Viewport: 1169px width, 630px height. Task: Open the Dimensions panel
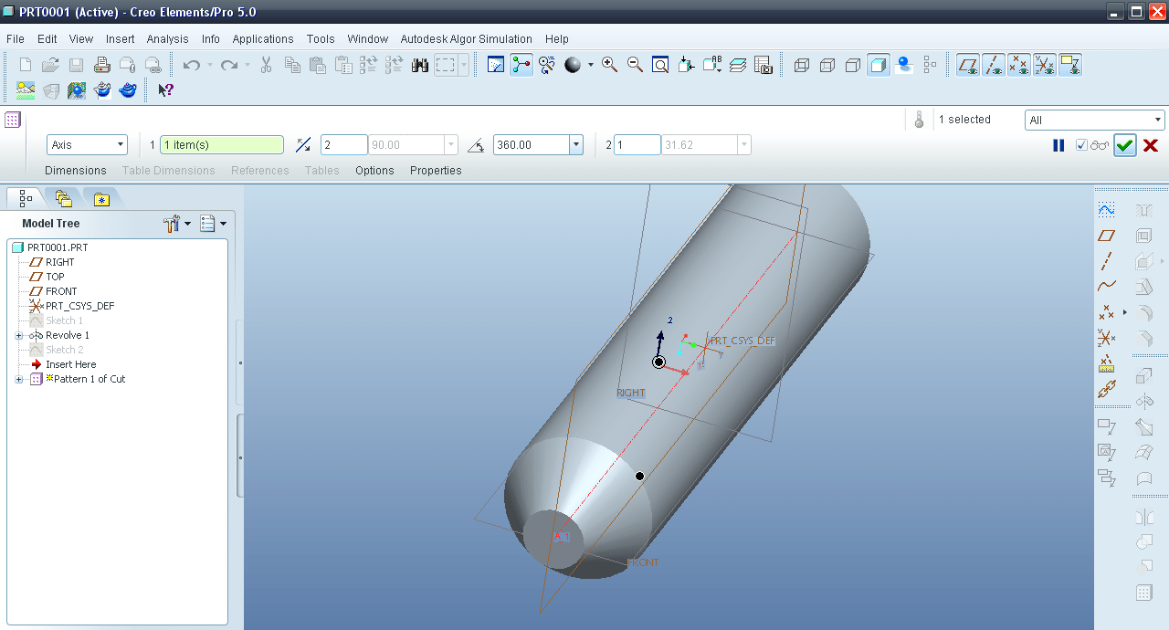point(76,171)
